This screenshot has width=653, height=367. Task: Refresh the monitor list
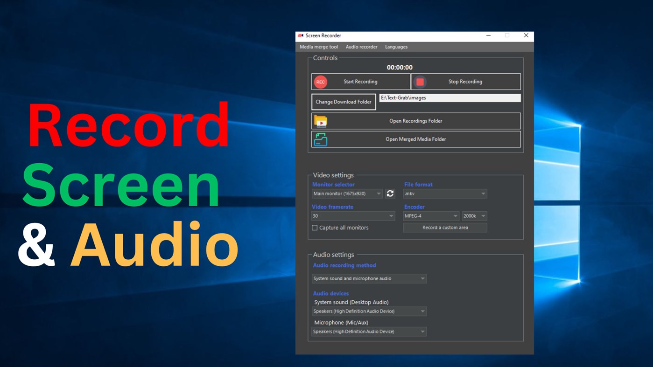pos(390,193)
